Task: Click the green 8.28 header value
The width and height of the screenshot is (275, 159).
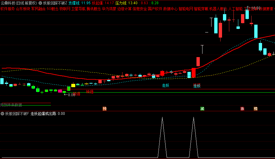Action: (155, 3)
